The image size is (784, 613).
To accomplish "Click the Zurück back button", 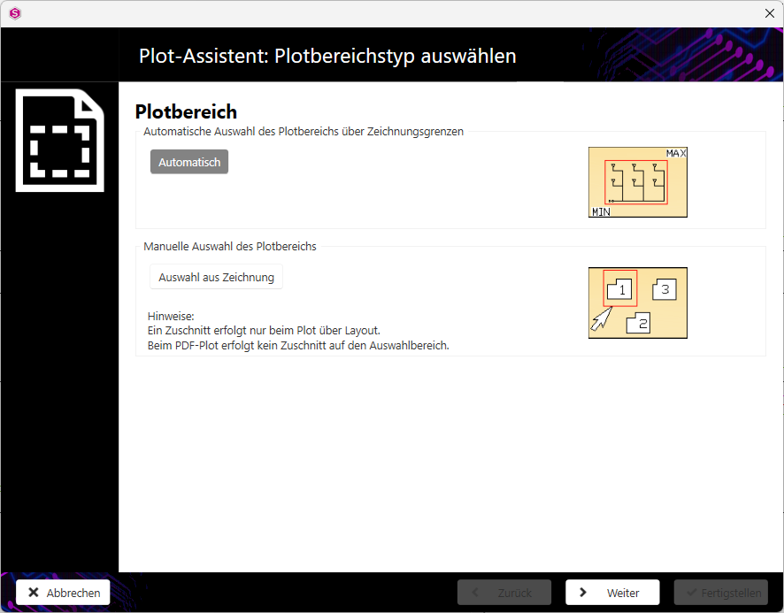I will [x=504, y=593].
